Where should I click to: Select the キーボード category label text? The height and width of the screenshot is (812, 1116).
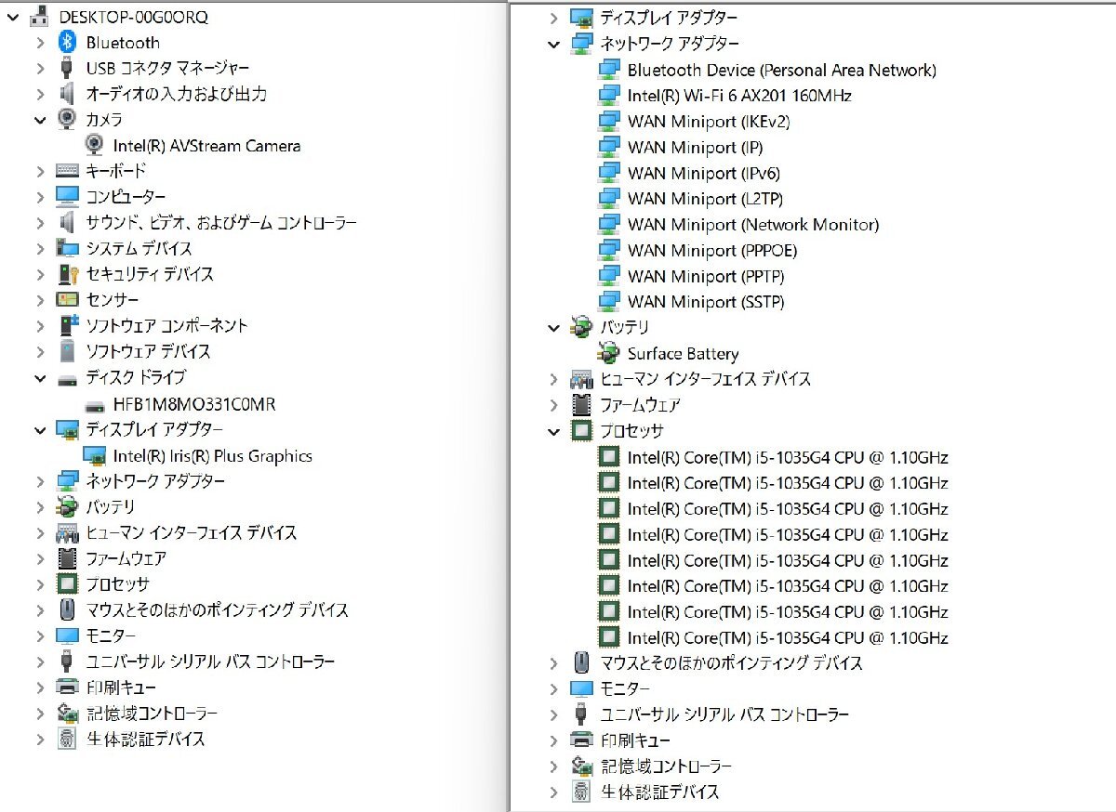[x=116, y=171]
